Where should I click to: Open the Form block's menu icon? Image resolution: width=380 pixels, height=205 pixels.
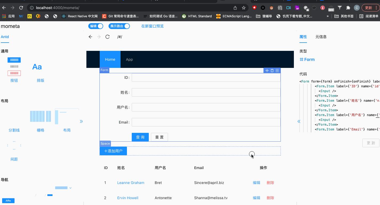click(277, 70)
